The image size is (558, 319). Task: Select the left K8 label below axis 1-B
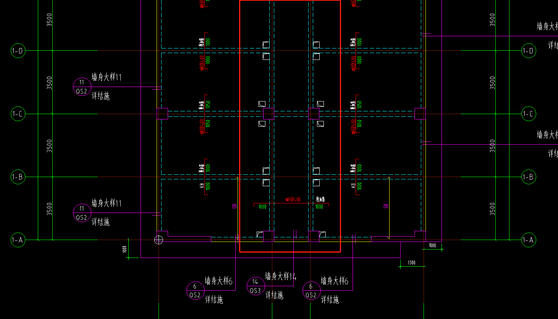click(x=202, y=185)
